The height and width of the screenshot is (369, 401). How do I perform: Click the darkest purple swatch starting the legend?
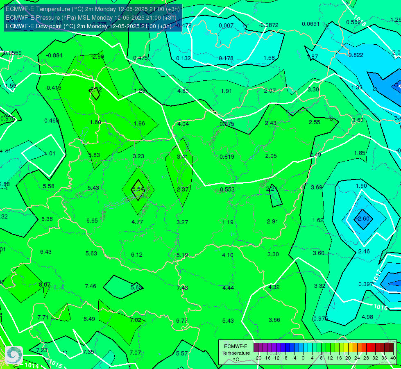(x=256, y=348)
